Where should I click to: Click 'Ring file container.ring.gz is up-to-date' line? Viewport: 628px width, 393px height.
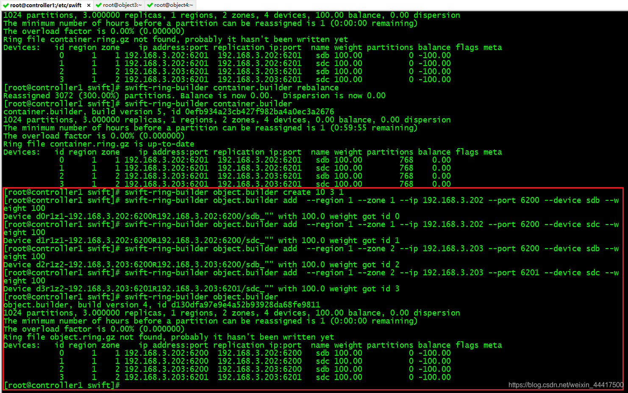point(99,144)
